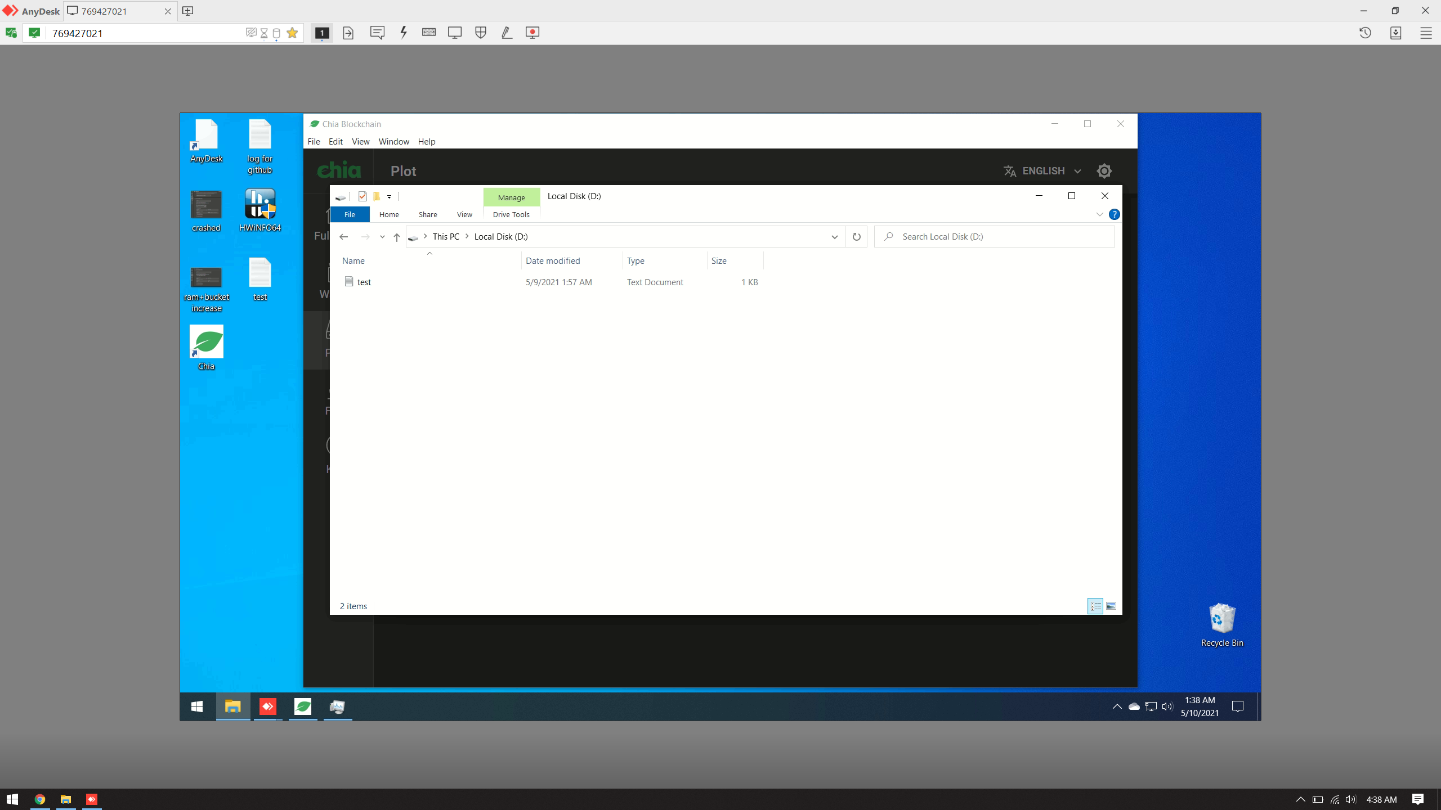
Task: Refresh the Local Disk (D:) folder
Action: (x=856, y=237)
